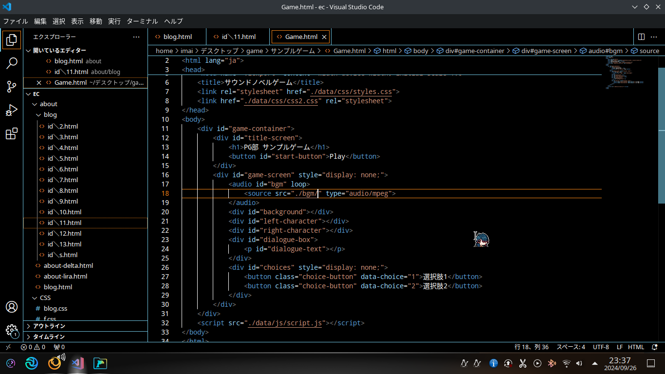The image size is (665, 374).
Task: Click the HTML language mode button
Action: click(636, 347)
